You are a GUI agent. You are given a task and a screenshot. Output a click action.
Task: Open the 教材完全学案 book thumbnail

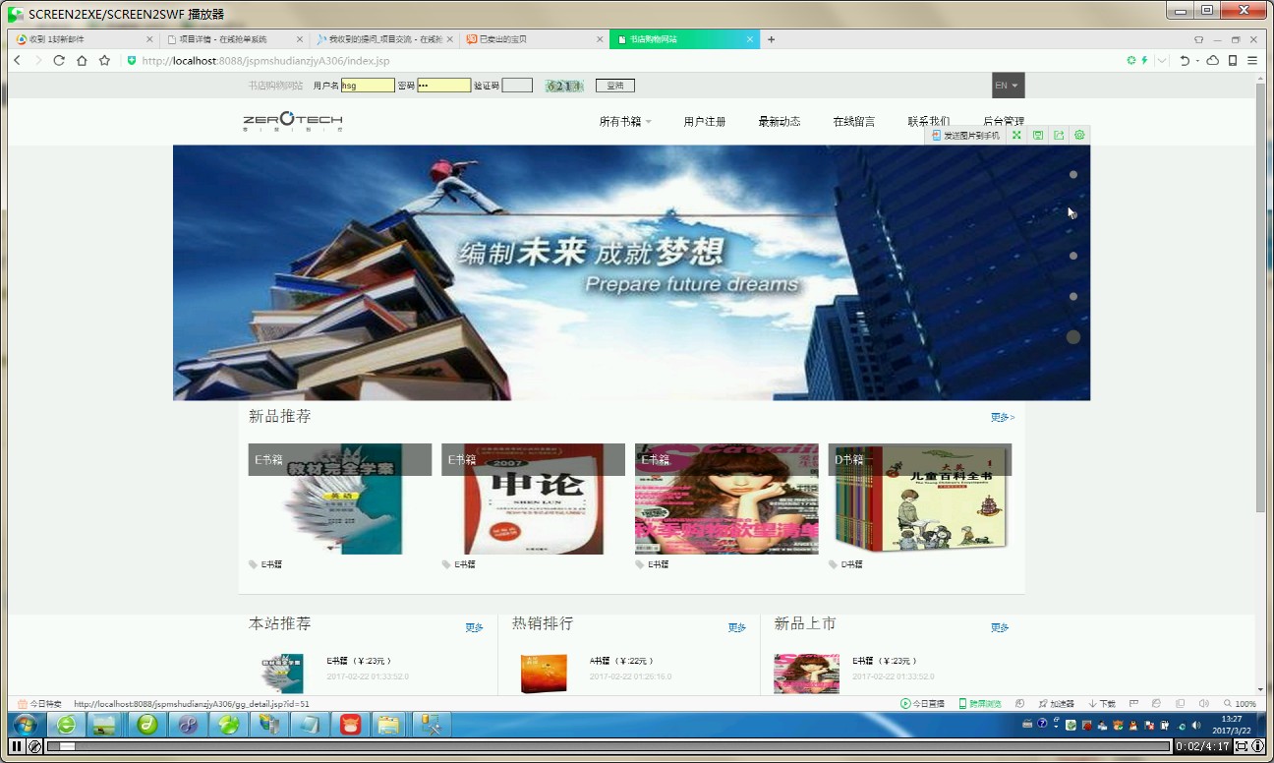340,499
